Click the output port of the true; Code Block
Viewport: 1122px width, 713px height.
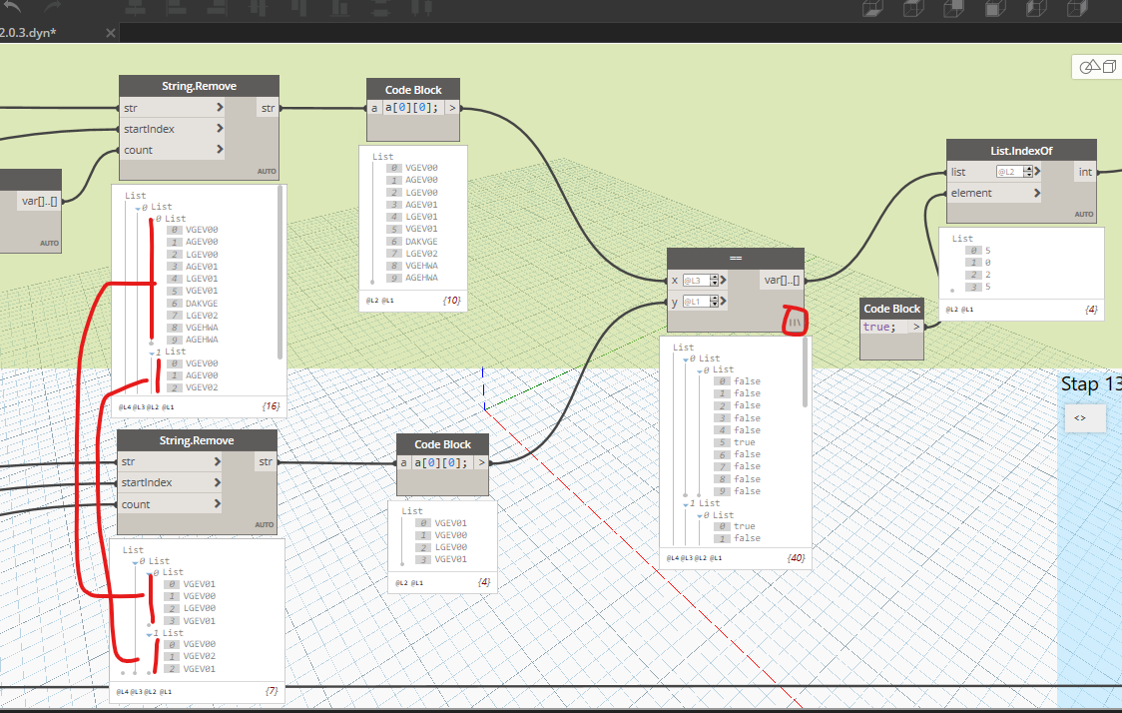pos(916,327)
